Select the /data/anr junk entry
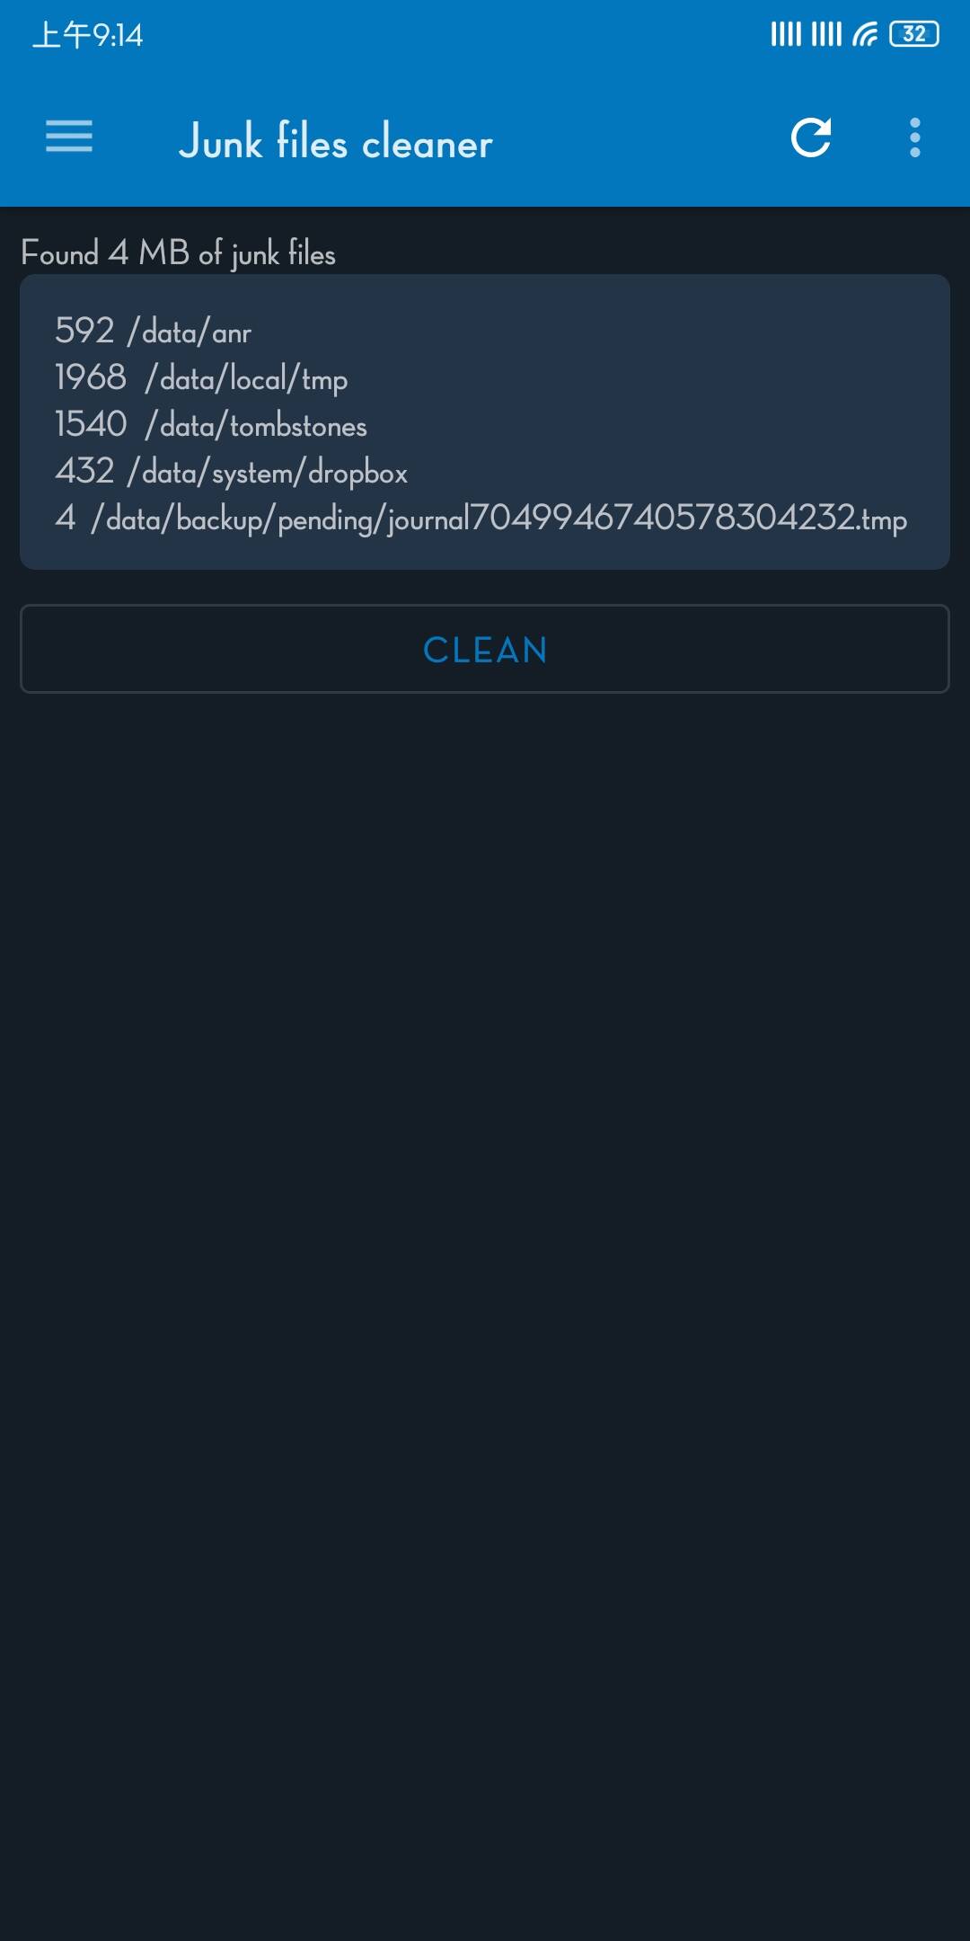This screenshot has width=970, height=1941. 153,332
